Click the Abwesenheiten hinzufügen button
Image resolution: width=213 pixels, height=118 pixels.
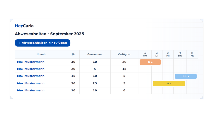pos(43,43)
